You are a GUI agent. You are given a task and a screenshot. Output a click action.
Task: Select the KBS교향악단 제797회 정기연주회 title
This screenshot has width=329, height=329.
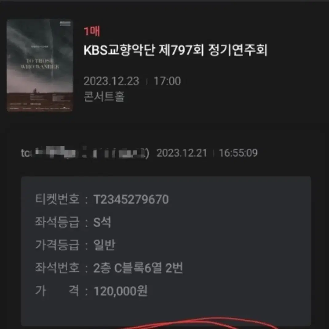click(175, 50)
